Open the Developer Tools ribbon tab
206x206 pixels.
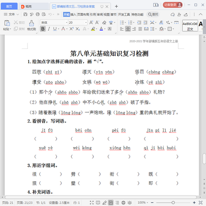[124, 14]
